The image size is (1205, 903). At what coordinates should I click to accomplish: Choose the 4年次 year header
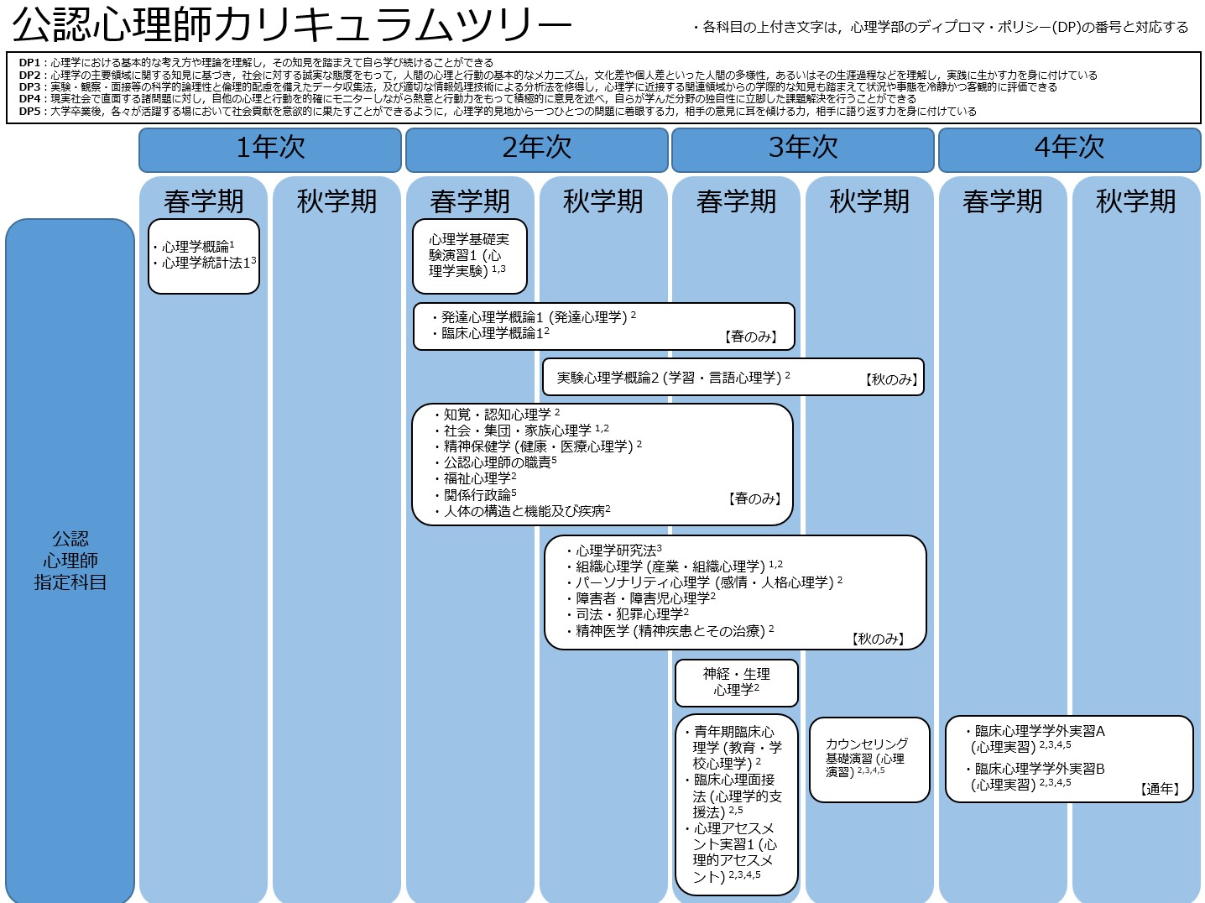pos(1069,149)
